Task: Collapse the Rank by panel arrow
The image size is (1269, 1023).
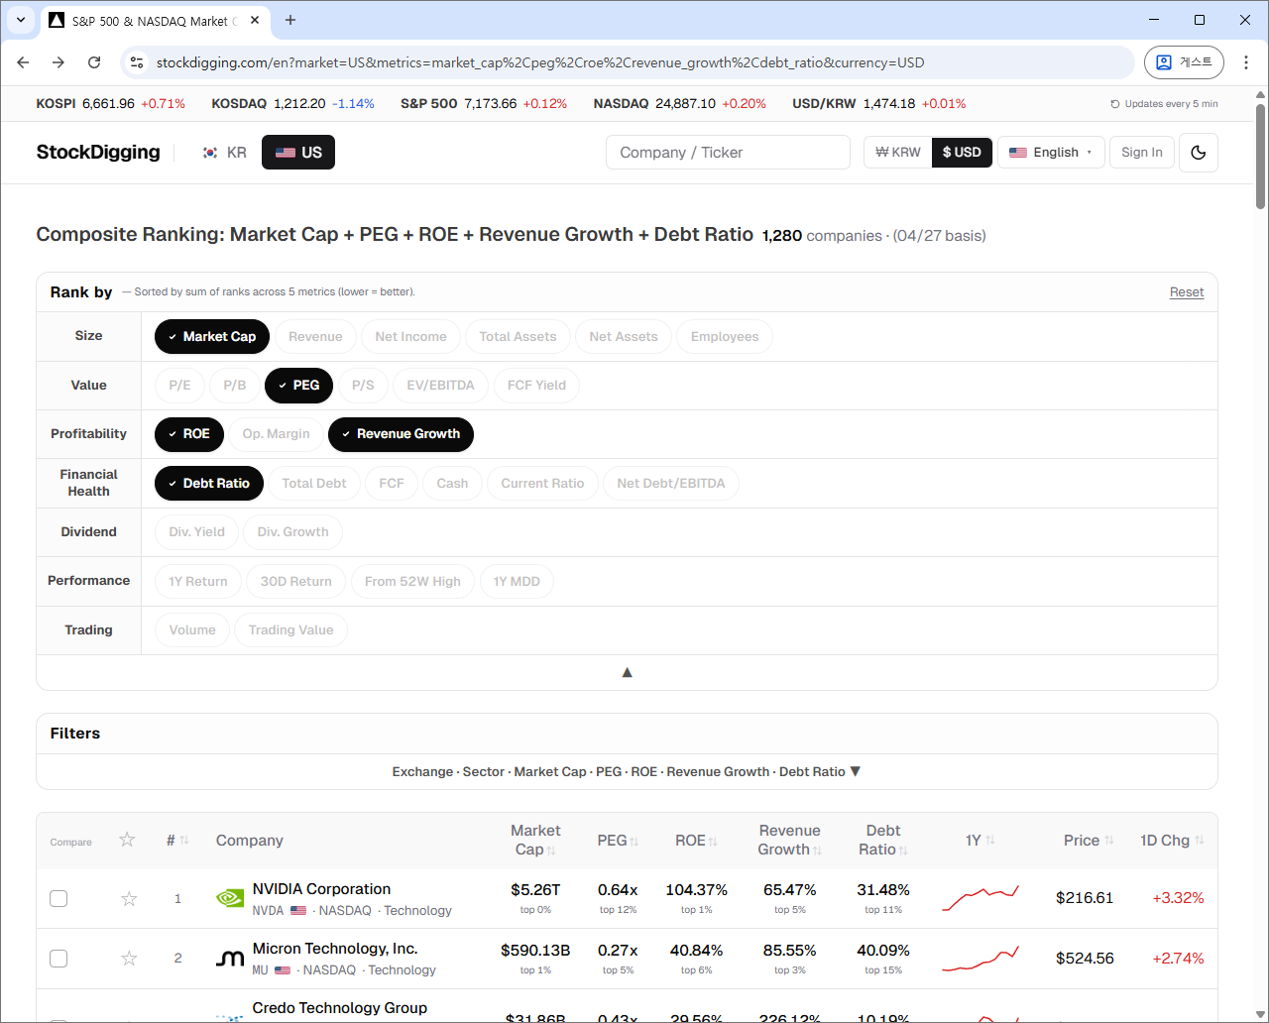Action: pos(627,672)
